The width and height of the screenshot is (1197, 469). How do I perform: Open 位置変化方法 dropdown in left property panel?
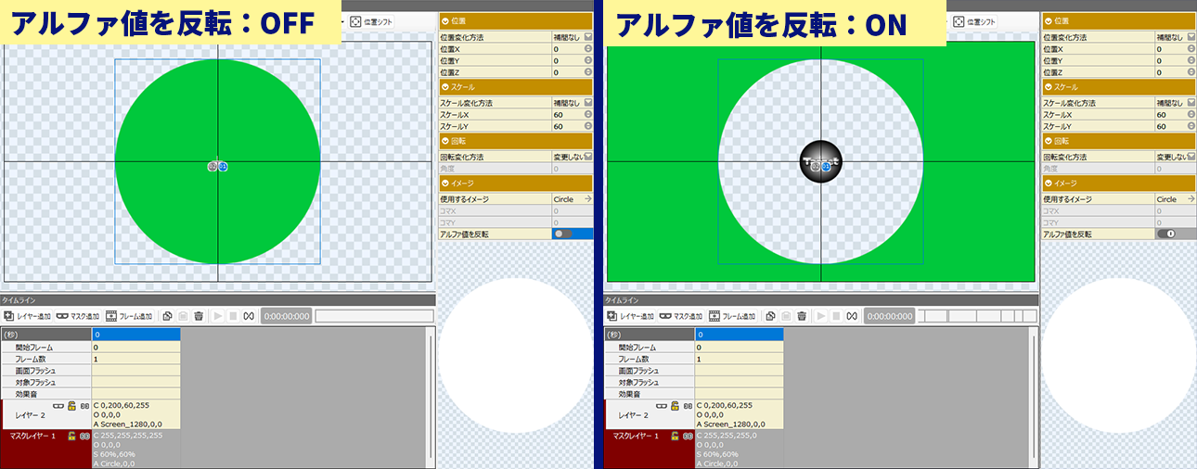[x=588, y=37]
